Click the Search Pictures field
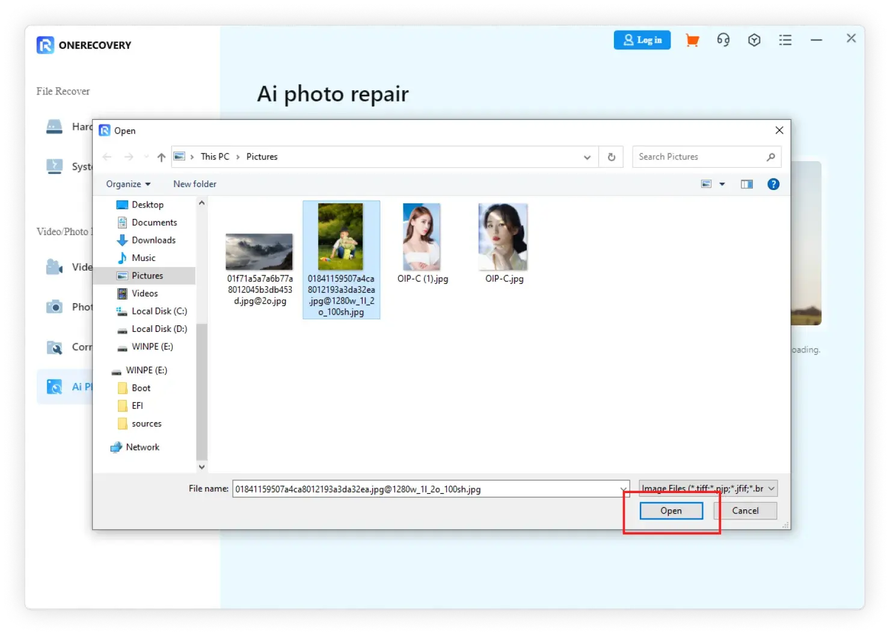This screenshot has width=890, height=635. pos(699,157)
